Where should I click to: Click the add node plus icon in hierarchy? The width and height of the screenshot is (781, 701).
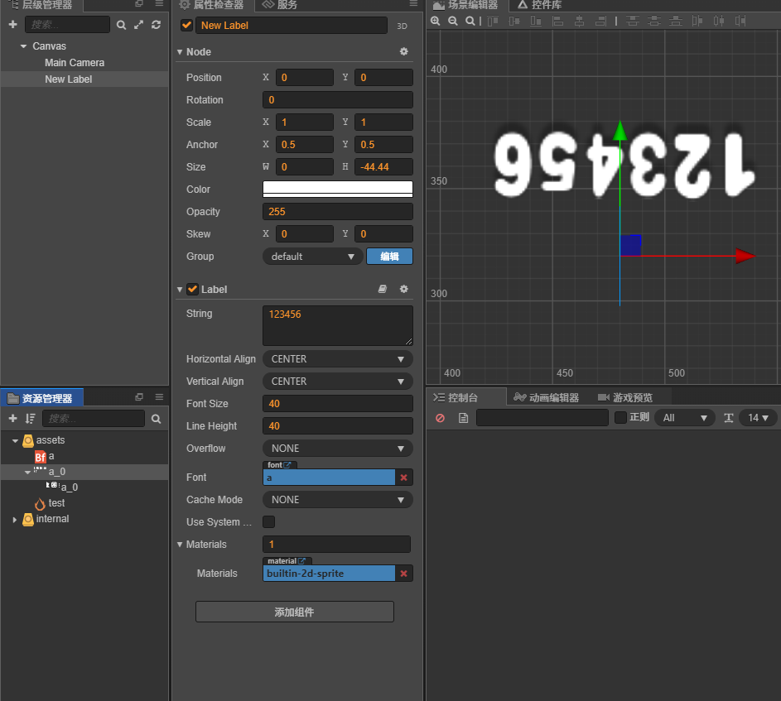pyautogui.click(x=12, y=25)
